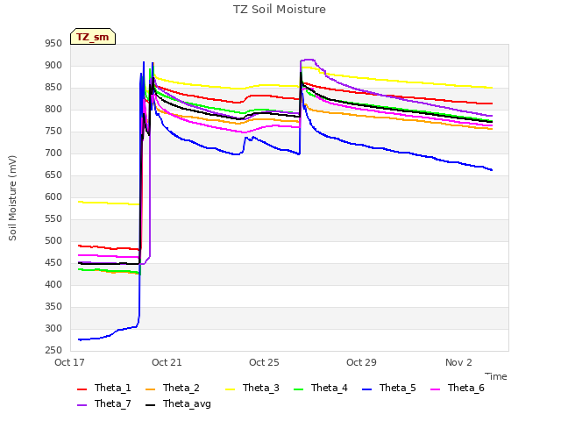This screenshot has width=561, height=421.
Task: Click the 450 y-axis tick label
Action: (x=53, y=263)
